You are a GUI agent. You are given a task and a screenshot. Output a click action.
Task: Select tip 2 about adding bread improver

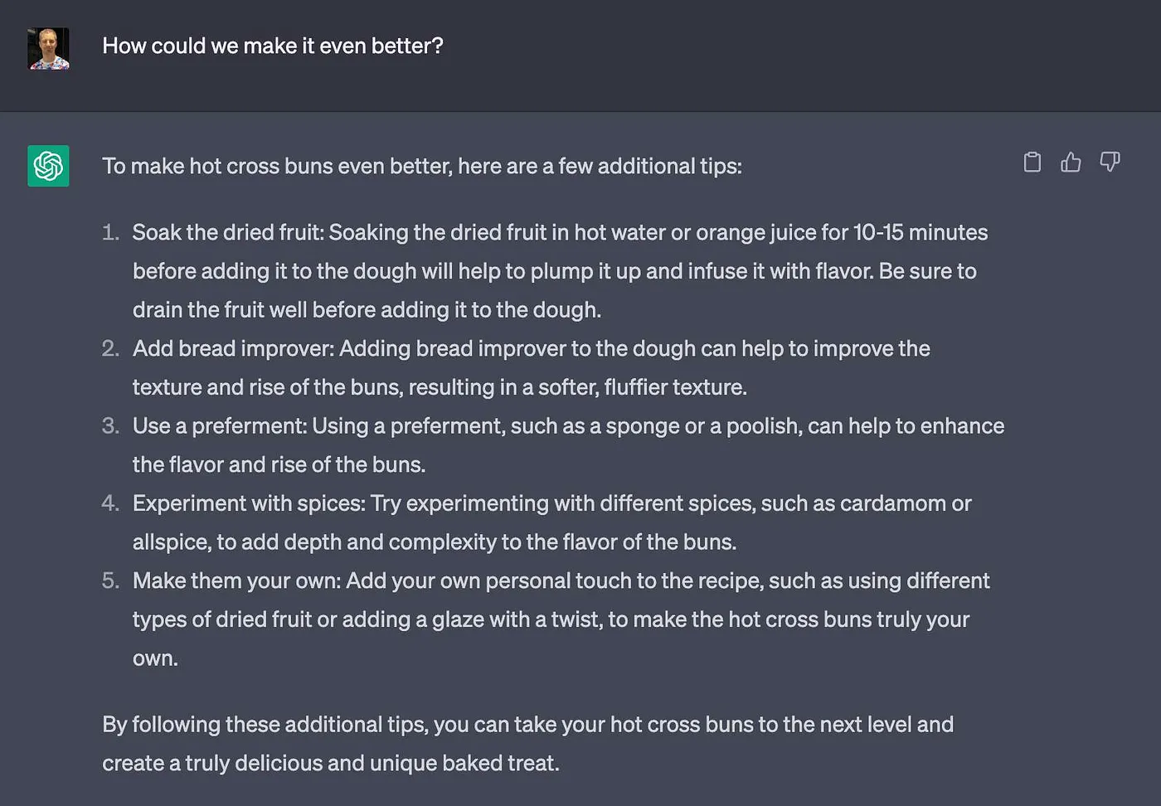pyautogui.click(x=531, y=367)
